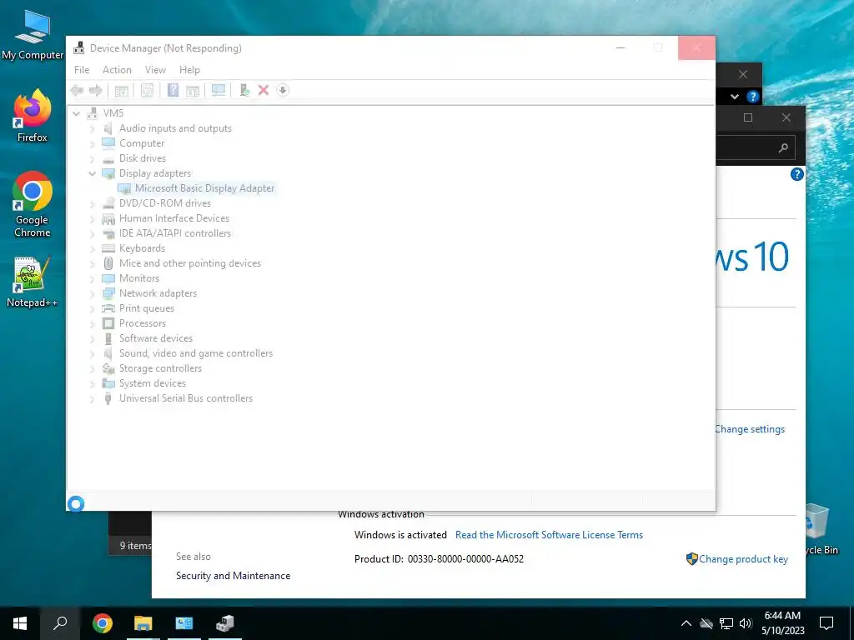854x640 pixels.
Task: Select the Software devices category
Action: (x=156, y=338)
